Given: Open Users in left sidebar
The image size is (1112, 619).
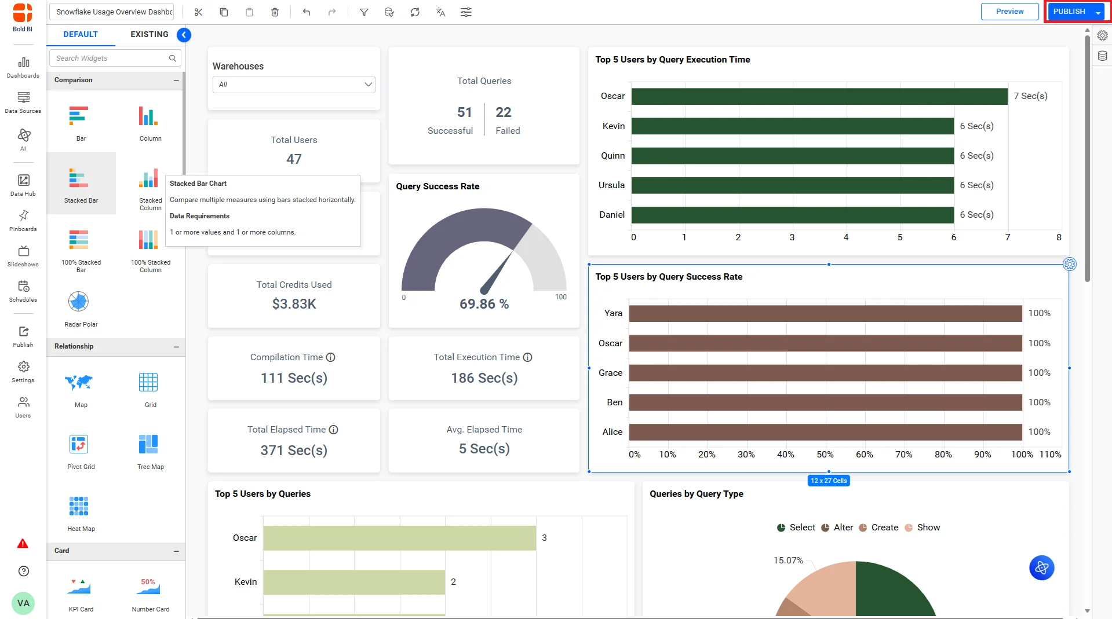Looking at the screenshot, I should tap(23, 407).
